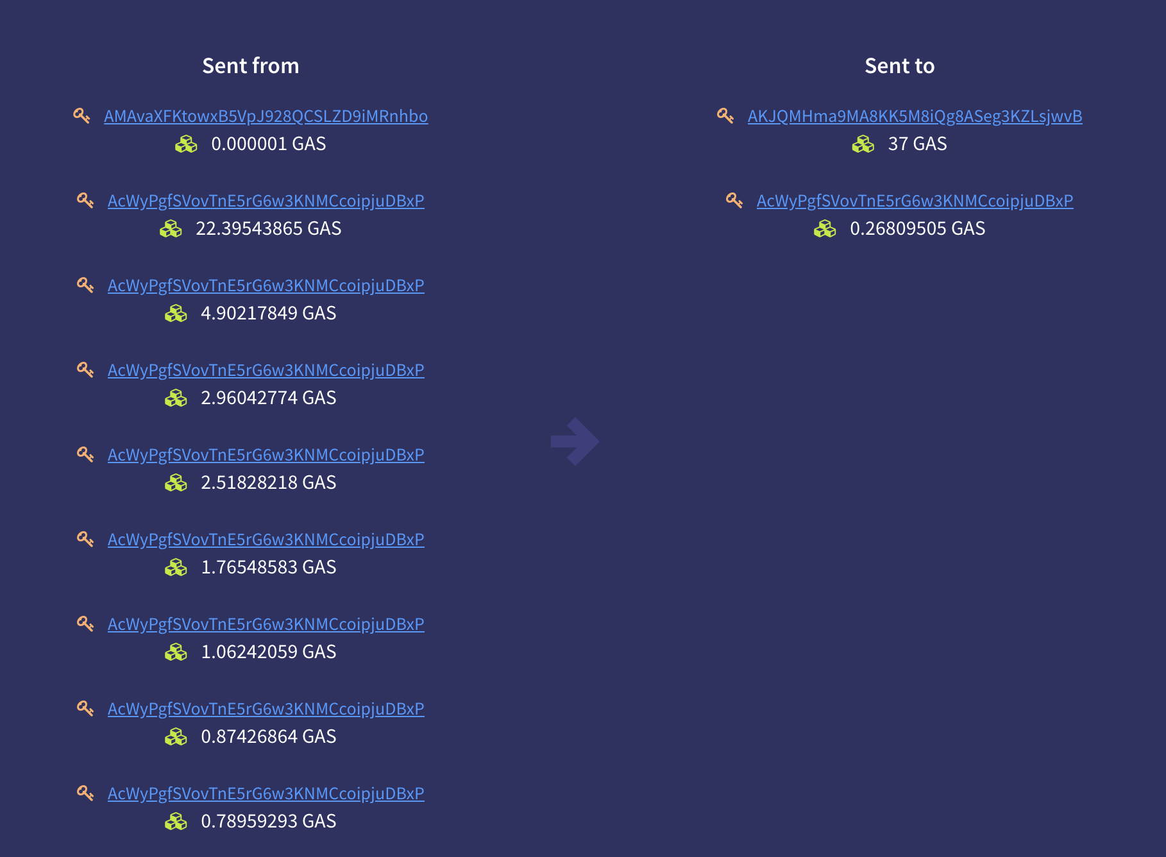Open sender address AMAvaXFKtowxB5VpJ928QCSLZD9iMRnhbo
This screenshot has height=857, width=1166.
tap(266, 116)
